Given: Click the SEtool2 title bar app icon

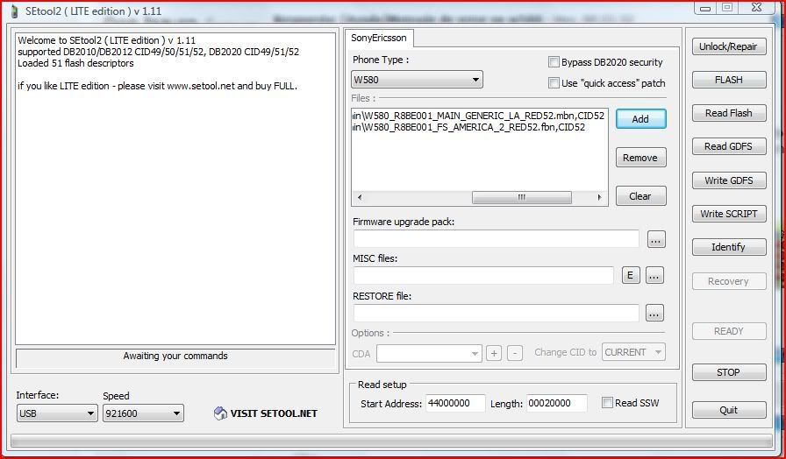Looking at the screenshot, I should tap(13, 11).
